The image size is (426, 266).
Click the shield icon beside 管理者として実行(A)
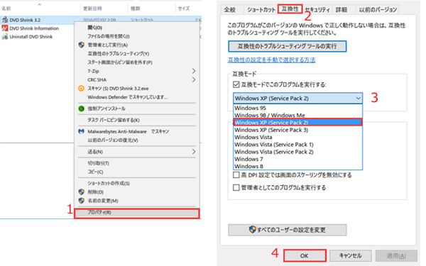81,45
